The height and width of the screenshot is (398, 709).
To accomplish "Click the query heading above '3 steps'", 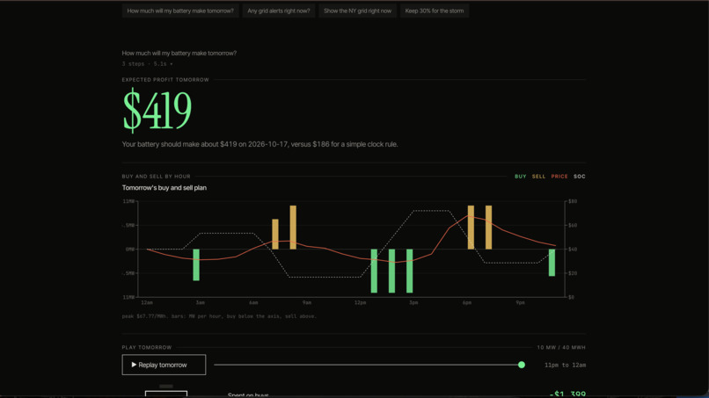I will pyautogui.click(x=179, y=54).
